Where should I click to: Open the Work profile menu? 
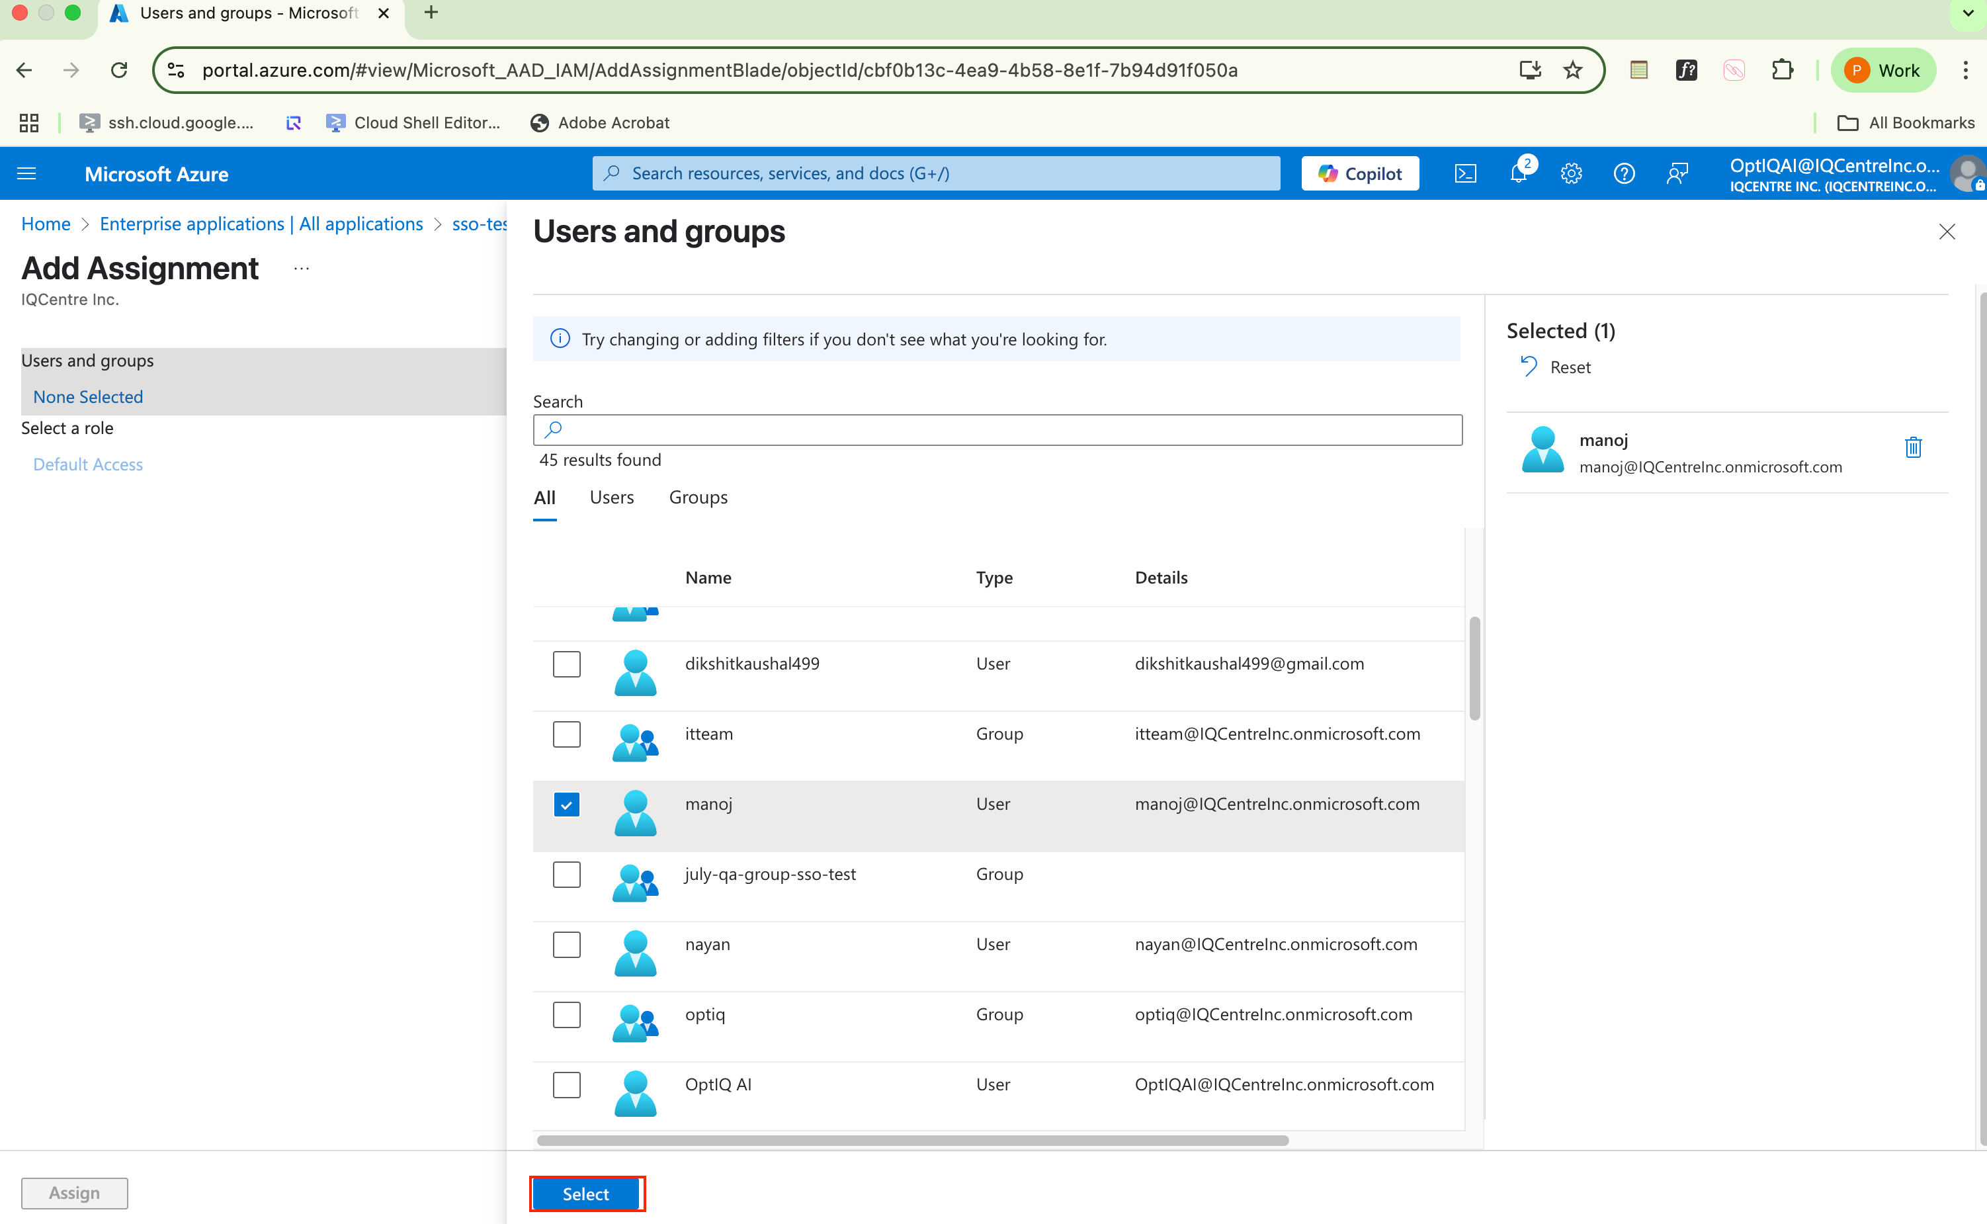point(1882,70)
